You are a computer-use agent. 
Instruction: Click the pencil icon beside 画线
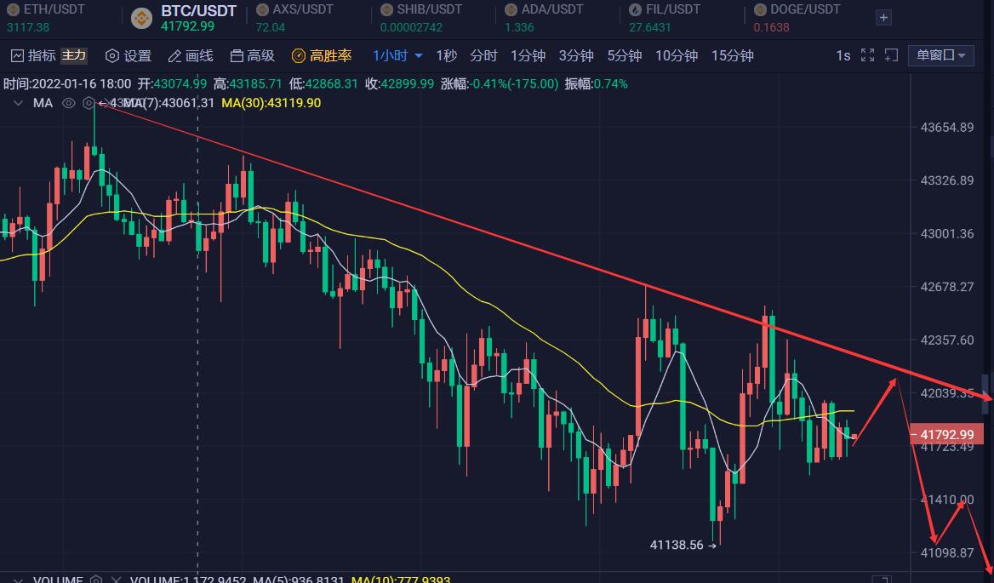pos(174,56)
